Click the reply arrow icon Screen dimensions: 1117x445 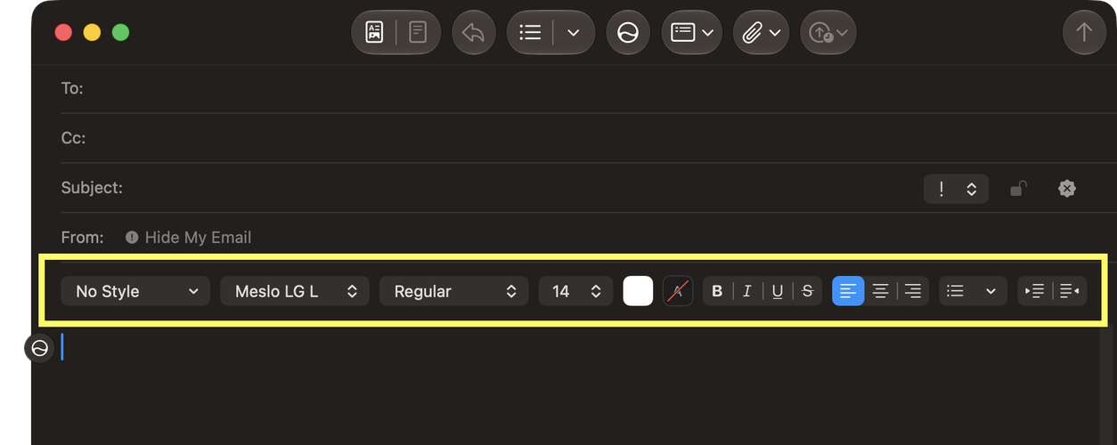pos(474,33)
